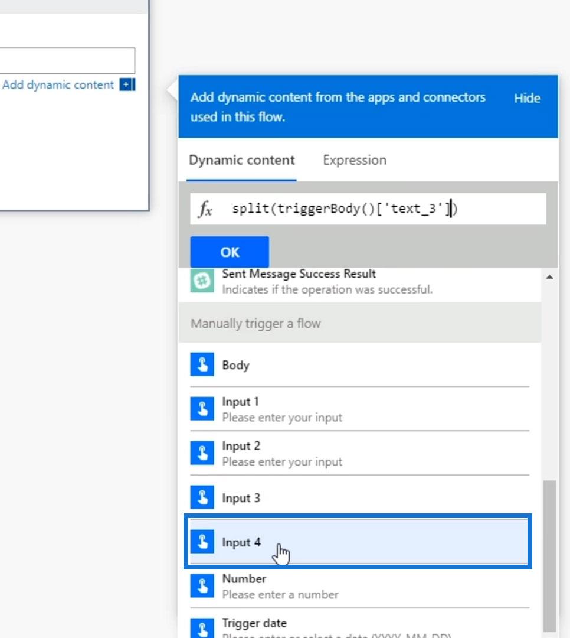Hide the dynamic content panel
The width and height of the screenshot is (570, 638).
pyautogui.click(x=527, y=98)
